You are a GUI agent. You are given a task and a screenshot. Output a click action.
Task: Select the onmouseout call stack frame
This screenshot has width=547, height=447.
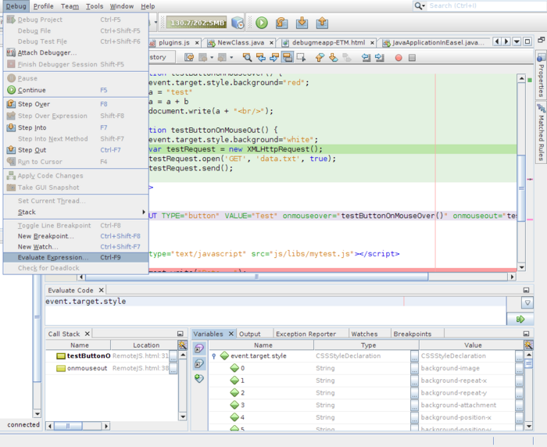point(88,368)
